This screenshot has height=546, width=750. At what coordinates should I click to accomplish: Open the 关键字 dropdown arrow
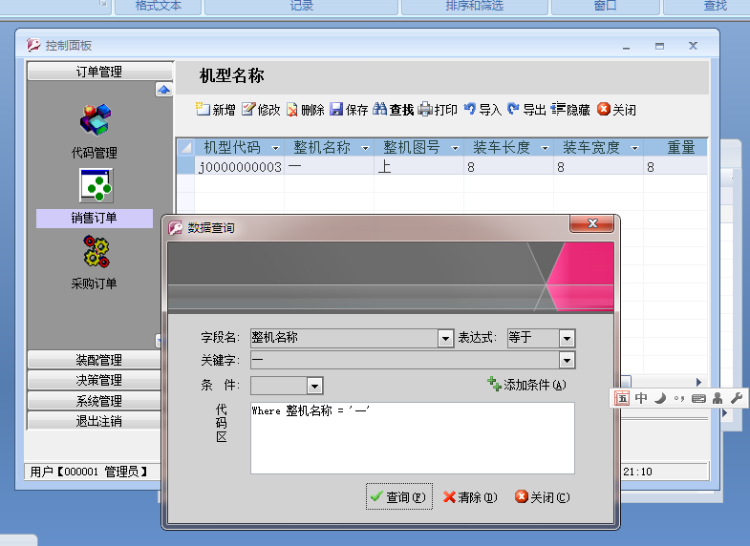pos(567,360)
